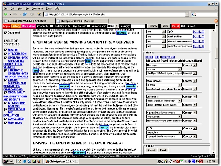The height and width of the screenshot is (166, 221).
Task: Click the URL address field
Action: (115, 14)
